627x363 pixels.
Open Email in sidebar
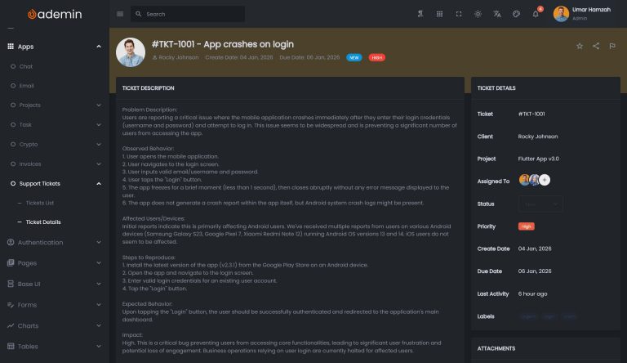26,86
